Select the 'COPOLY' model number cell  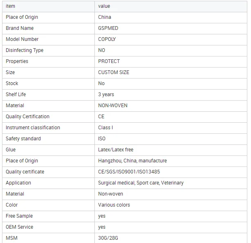click(107, 39)
